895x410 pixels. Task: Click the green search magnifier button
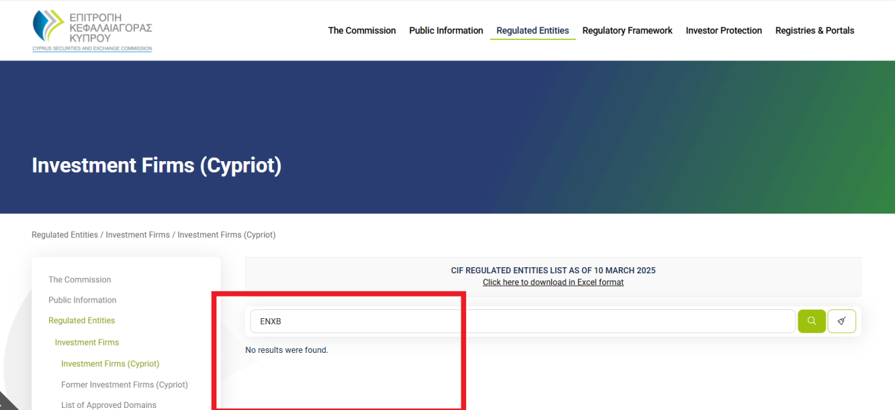[811, 321]
